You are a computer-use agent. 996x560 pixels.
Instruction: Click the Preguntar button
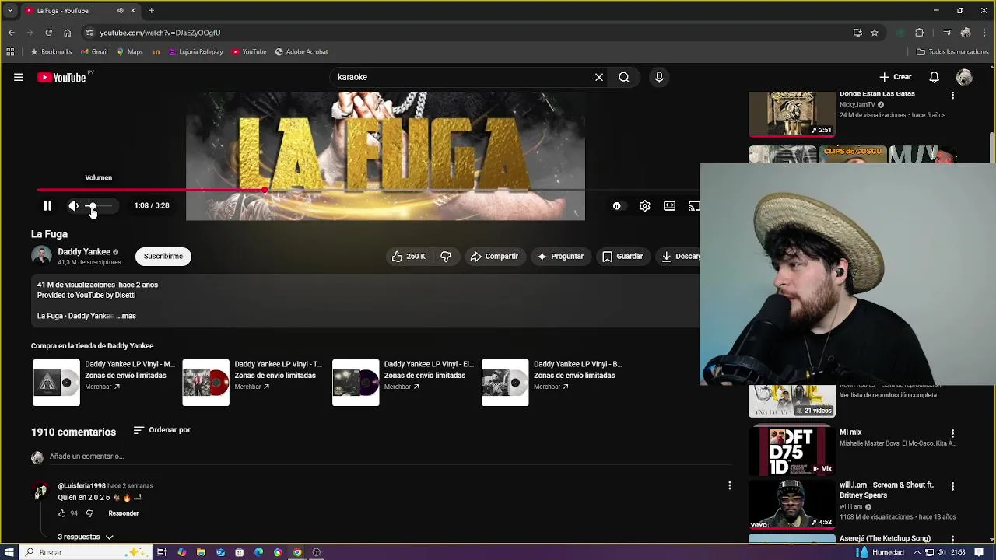[x=559, y=256]
